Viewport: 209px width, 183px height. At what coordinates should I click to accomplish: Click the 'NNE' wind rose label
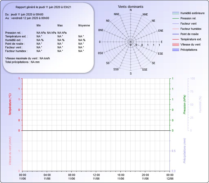tap(145, 14)
